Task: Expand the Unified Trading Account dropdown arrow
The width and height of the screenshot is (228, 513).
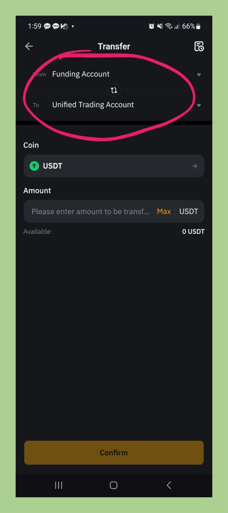Action: click(x=199, y=105)
